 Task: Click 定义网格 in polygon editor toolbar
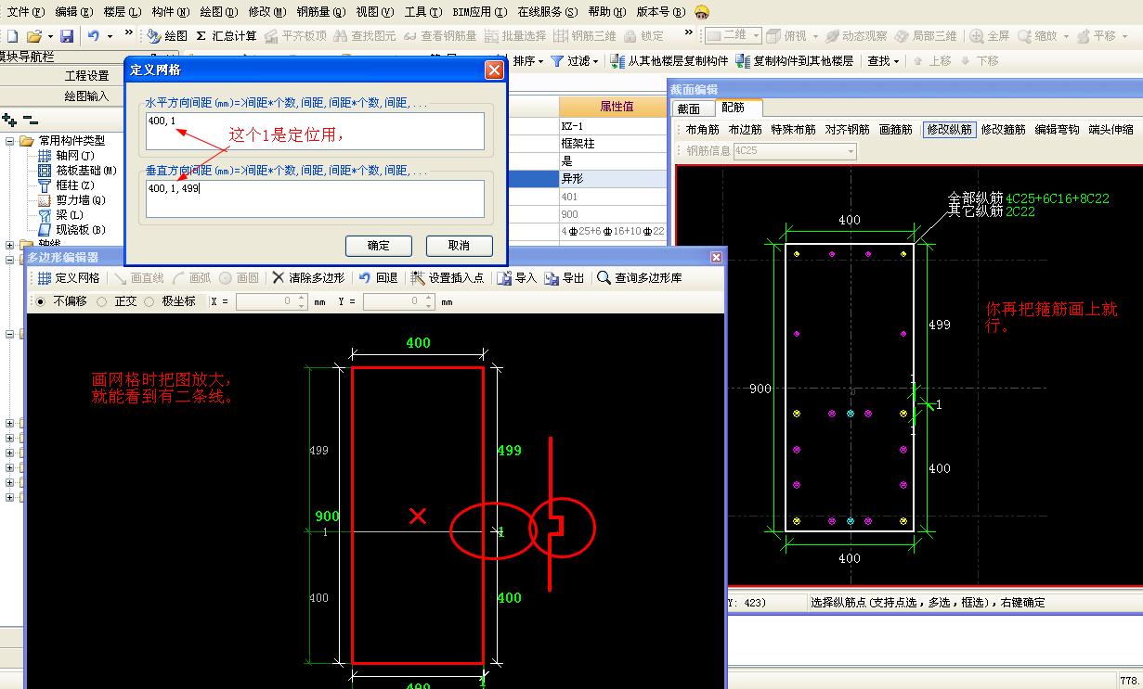[x=69, y=277]
